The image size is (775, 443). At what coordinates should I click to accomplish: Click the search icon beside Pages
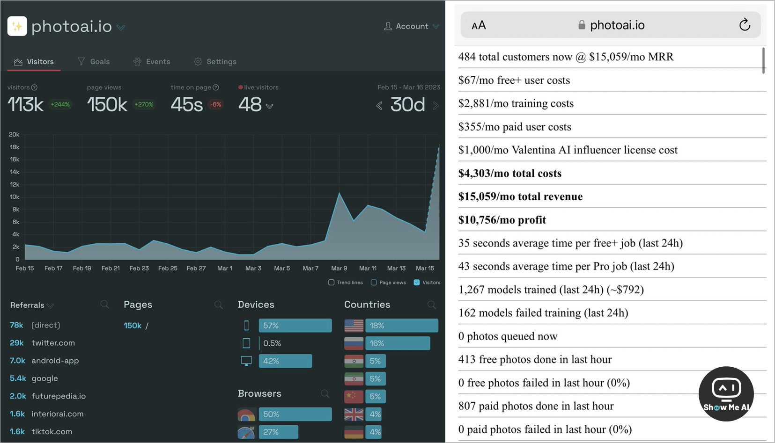(x=218, y=305)
